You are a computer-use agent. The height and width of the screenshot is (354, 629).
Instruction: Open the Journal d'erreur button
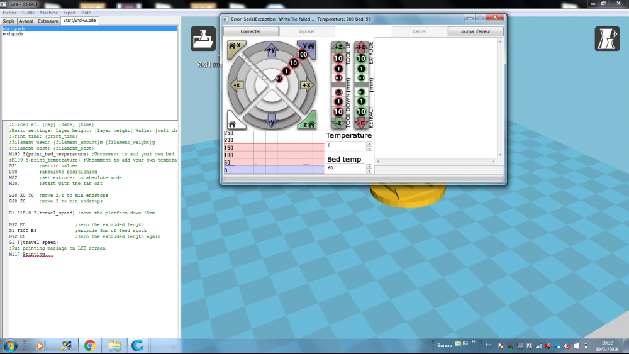tap(476, 31)
